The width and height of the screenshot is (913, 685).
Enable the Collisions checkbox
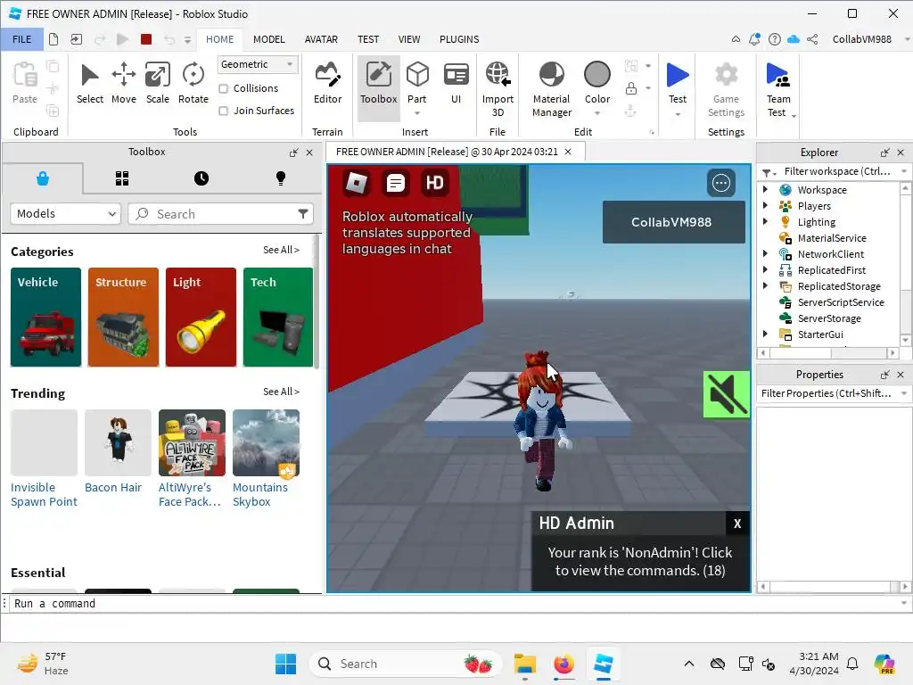click(x=224, y=88)
